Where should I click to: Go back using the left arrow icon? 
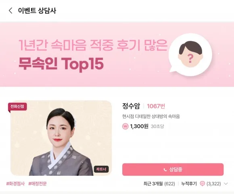click(10, 10)
